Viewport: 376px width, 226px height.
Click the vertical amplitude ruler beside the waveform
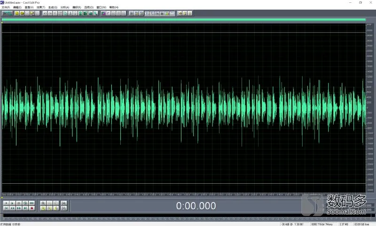pyautogui.click(x=369, y=108)
